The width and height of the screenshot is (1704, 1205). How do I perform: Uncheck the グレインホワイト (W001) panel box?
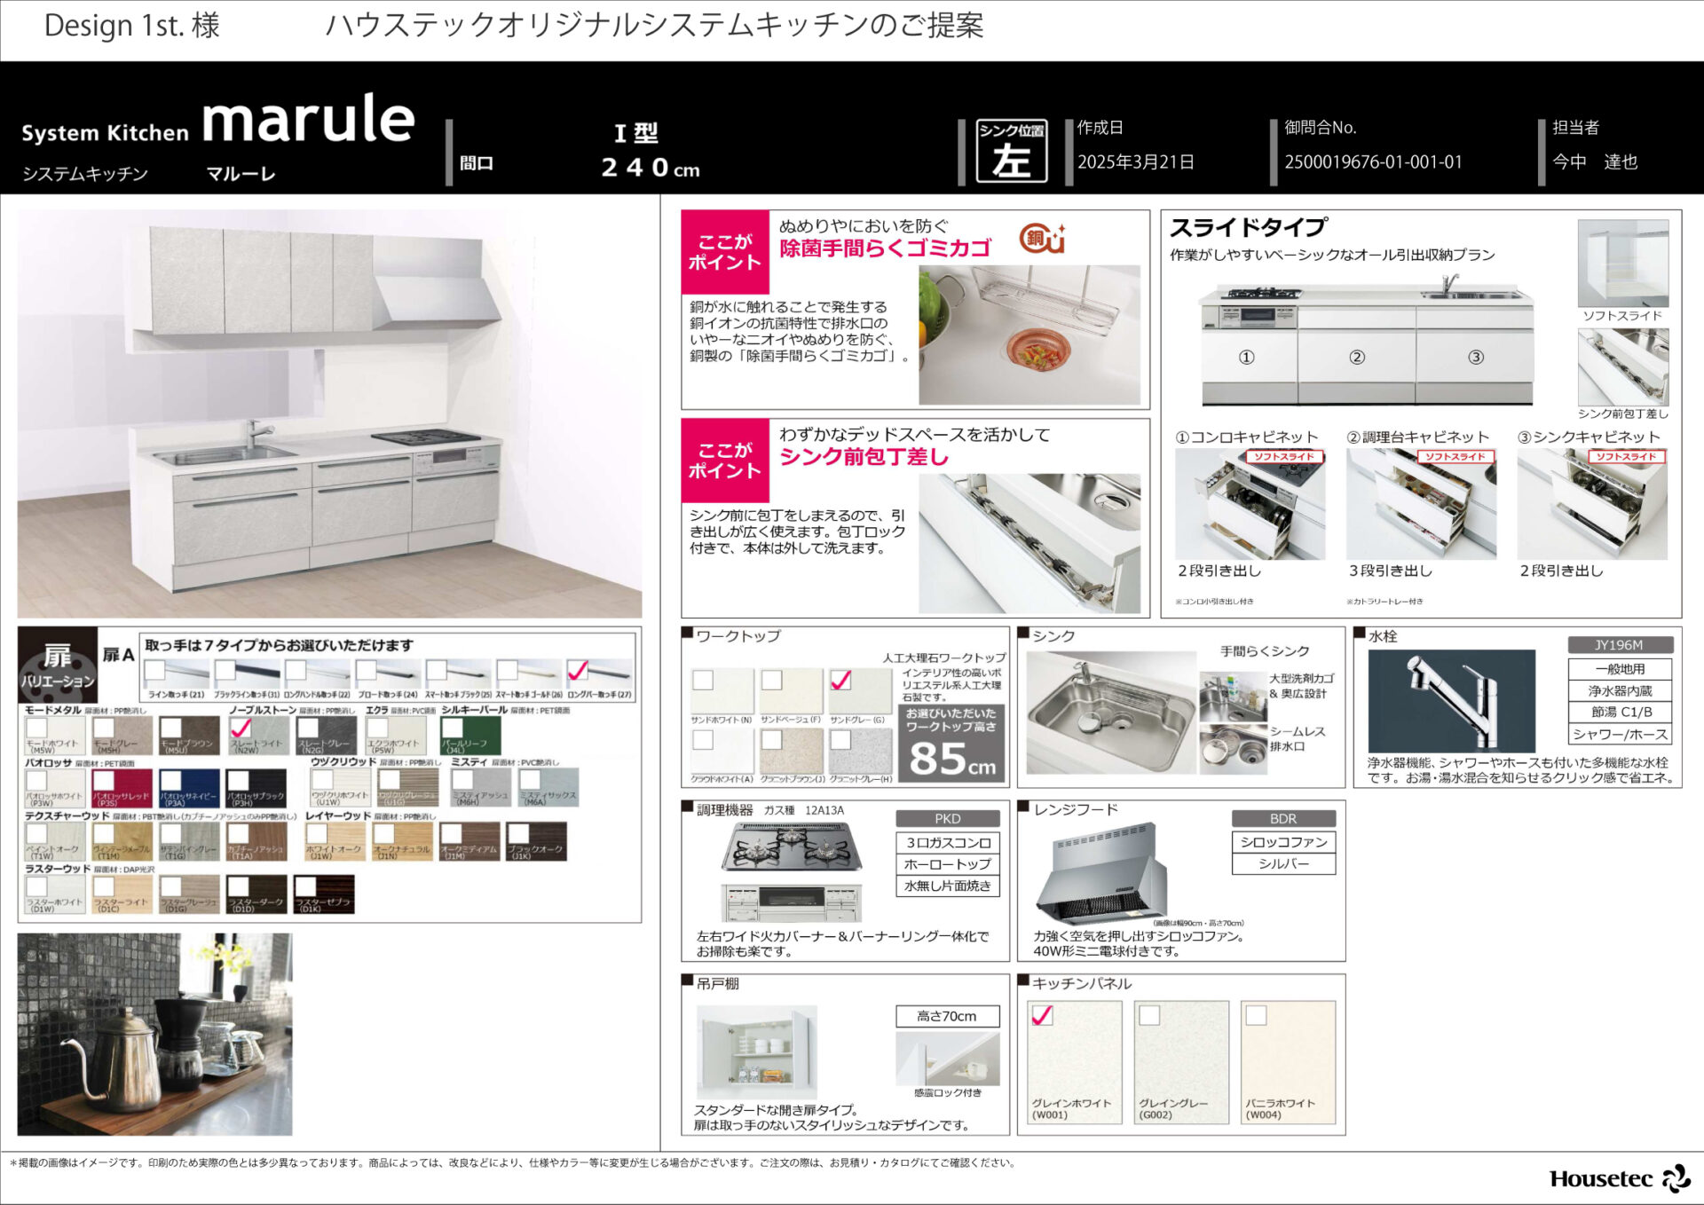pyautogui.click(x=1042, y=1015)
